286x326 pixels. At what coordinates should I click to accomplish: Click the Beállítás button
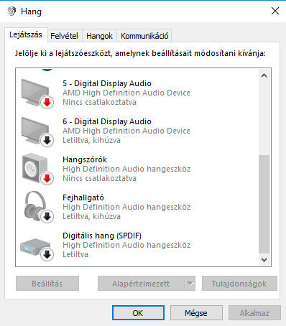[47, 284]
